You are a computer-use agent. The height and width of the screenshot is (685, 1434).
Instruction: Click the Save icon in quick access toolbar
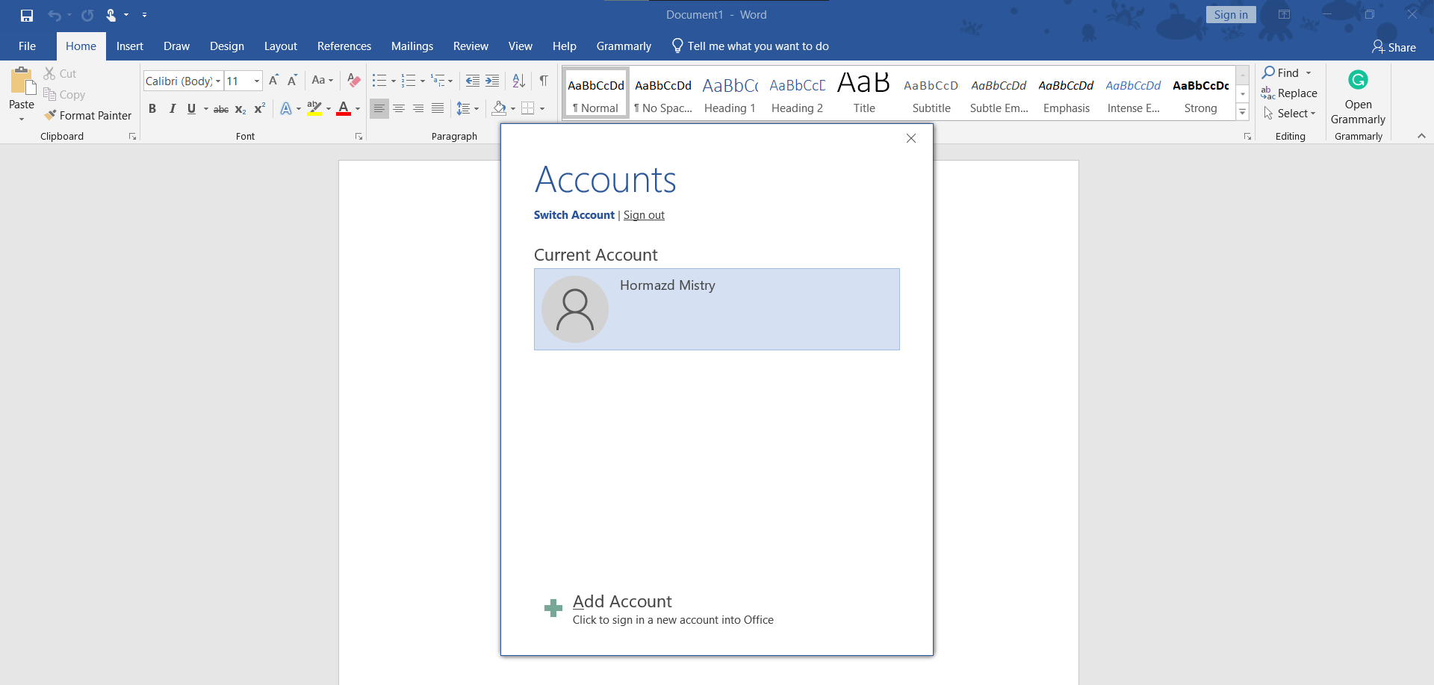[x=27, y=15]
